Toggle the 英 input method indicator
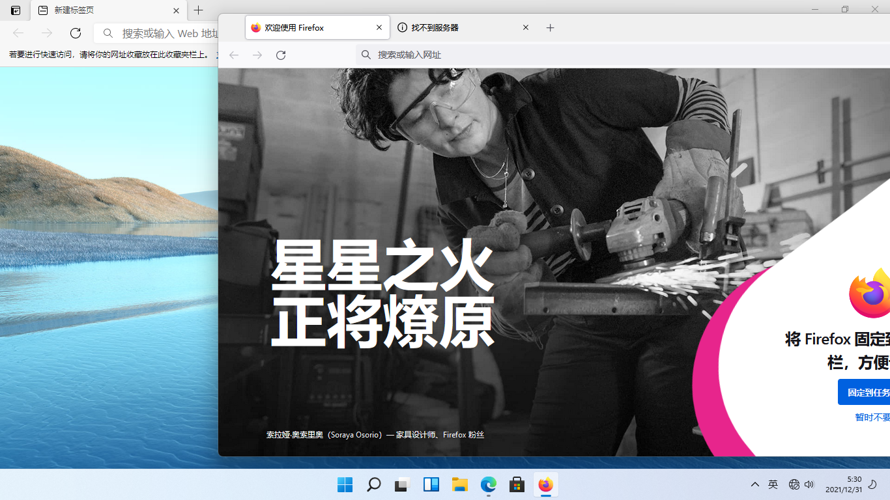The image size is (890, 500). click(x=773, y=484)
